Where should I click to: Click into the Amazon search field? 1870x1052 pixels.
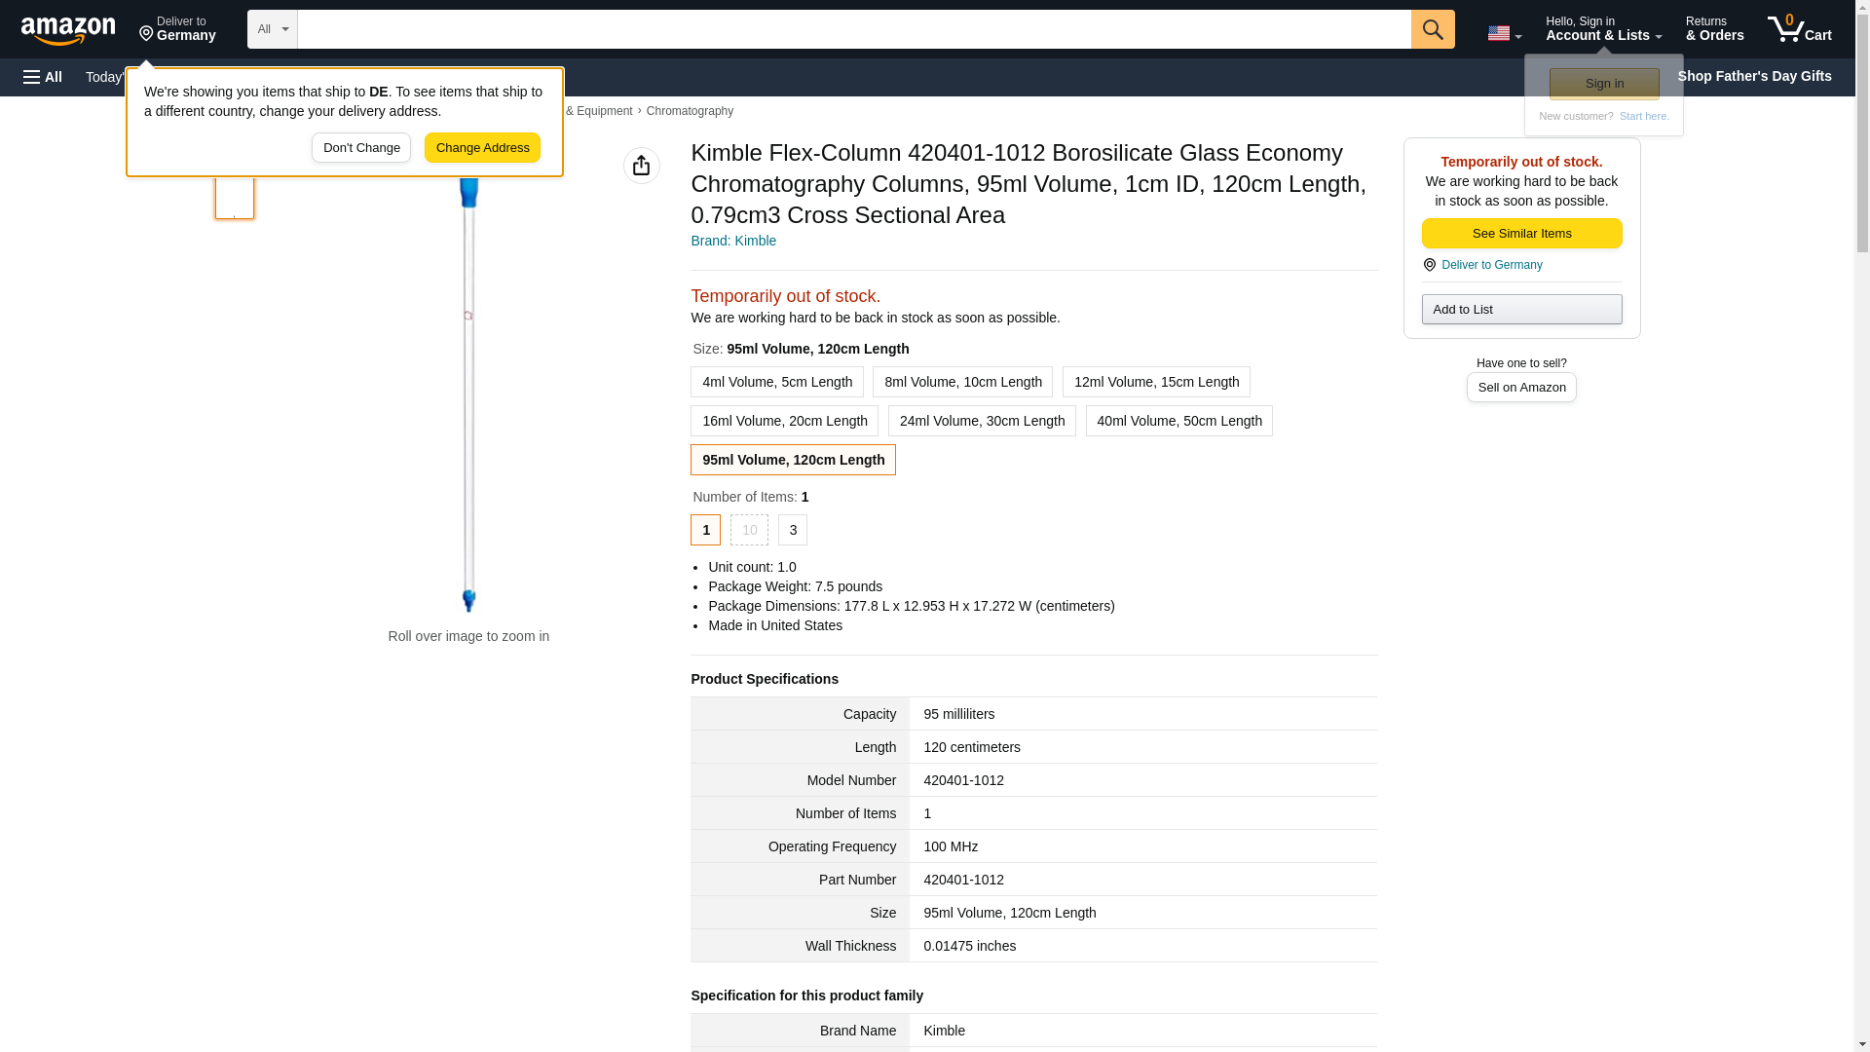(853, 29)
